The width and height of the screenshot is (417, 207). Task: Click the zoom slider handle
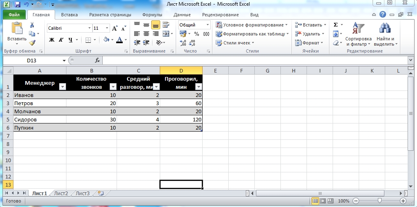379,201
